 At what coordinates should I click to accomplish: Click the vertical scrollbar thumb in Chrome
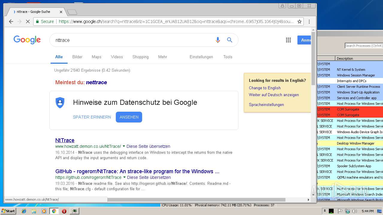(313, 58)
